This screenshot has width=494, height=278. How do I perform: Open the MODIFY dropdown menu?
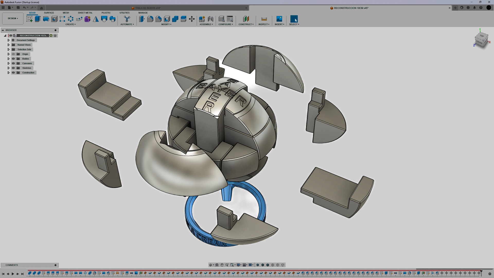point(166,24)
